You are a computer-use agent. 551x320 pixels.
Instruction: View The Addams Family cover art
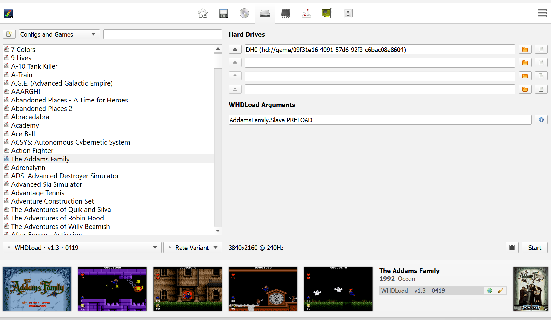tap(531, 289)
